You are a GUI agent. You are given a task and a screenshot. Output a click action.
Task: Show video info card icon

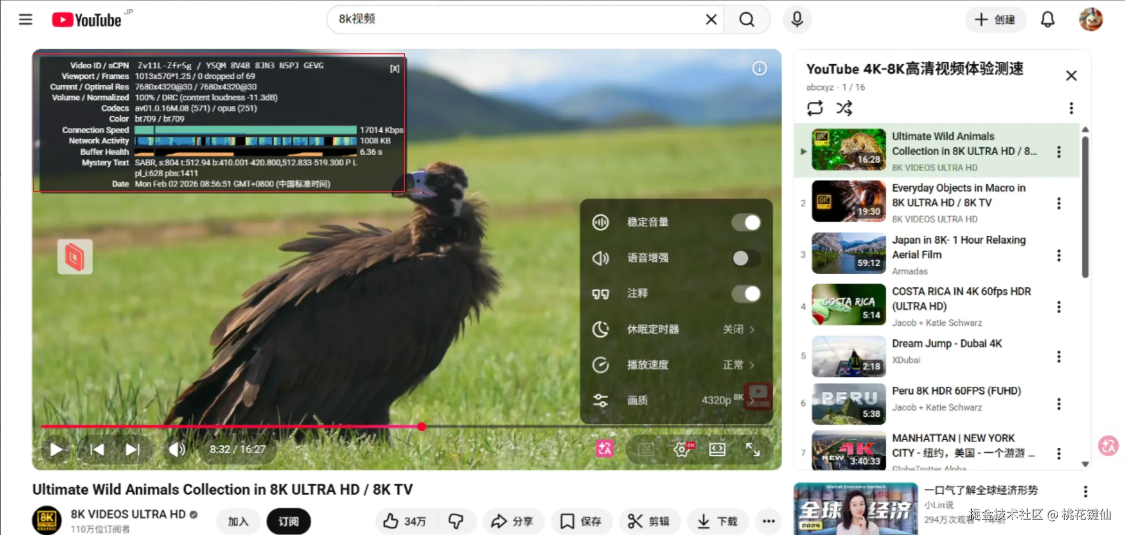(759, 68)
